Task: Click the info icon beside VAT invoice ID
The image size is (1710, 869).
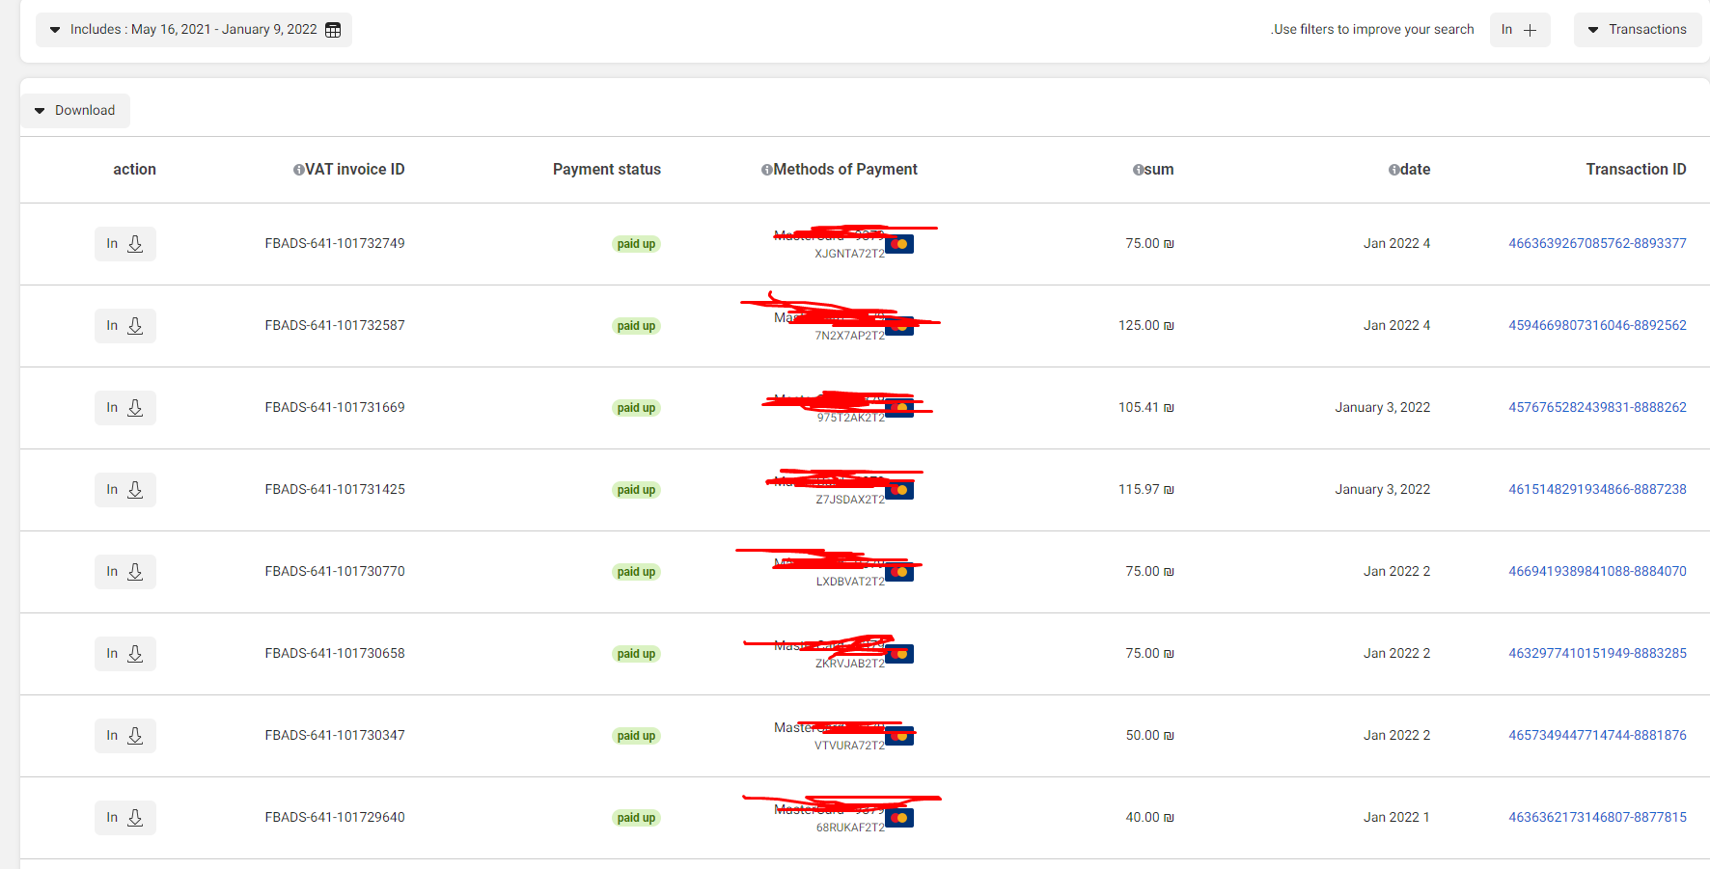Action: [x=299, y=170]
